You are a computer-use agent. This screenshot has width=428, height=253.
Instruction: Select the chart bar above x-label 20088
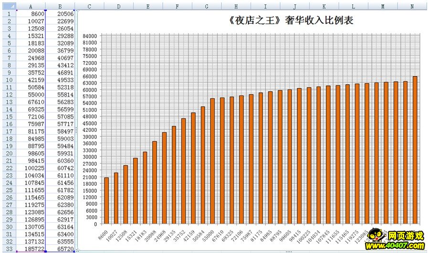click(x=155, y=182)
